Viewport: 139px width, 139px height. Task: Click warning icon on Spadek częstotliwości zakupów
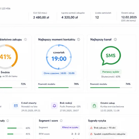(91, 134)
